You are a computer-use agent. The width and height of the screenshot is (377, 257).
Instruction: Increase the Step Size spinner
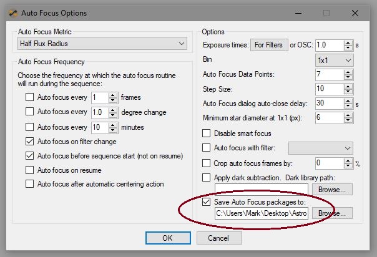[x=348, y=86]
